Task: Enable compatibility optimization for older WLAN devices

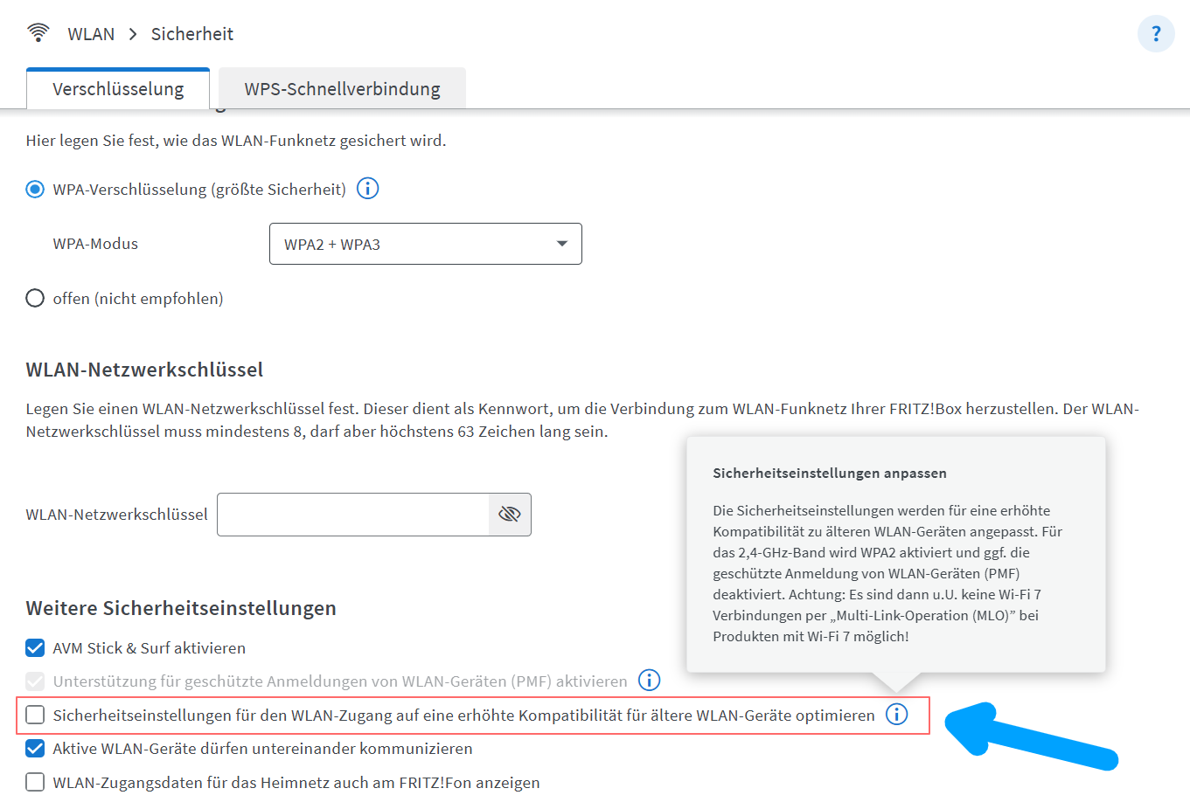Action: click(x=34, y=714)
